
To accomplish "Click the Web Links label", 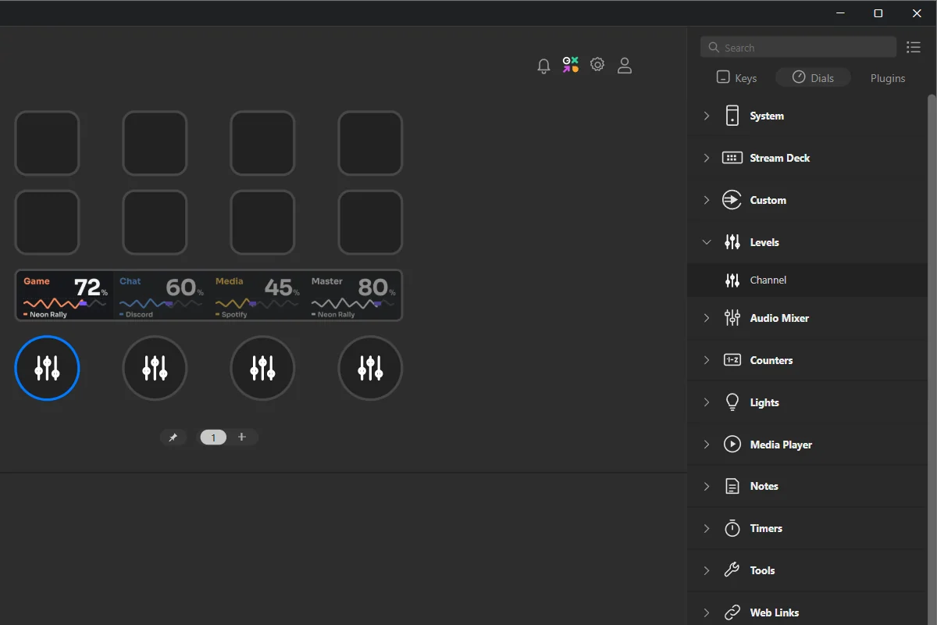I will click(775, 612).
